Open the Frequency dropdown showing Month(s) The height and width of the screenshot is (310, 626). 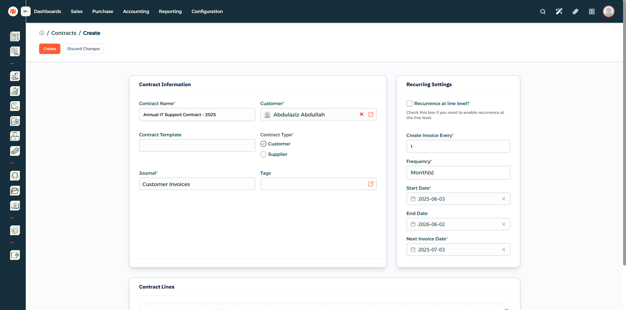(x=458, y=172)
